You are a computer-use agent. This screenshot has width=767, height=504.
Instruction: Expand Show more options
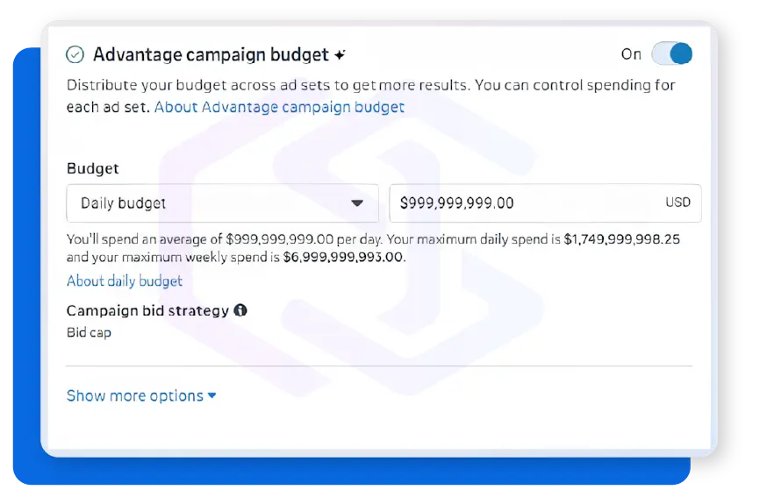pos(135,395)
